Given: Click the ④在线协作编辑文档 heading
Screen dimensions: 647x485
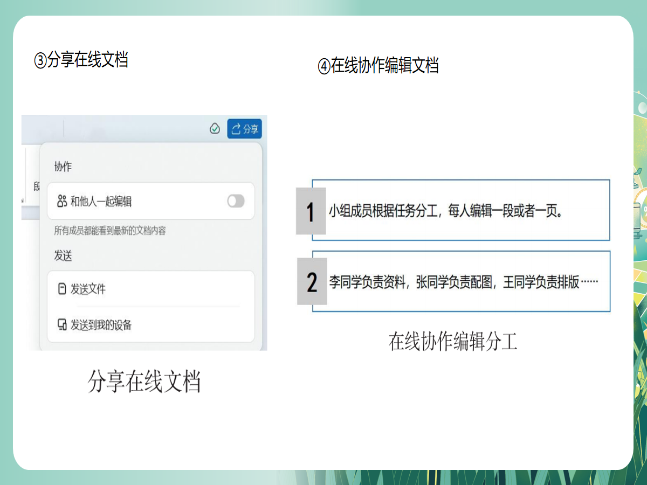Looking at the screenshot, I should click(x=378, y=66).
